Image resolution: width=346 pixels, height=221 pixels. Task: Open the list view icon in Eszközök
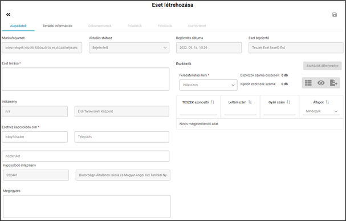point(308,83)
